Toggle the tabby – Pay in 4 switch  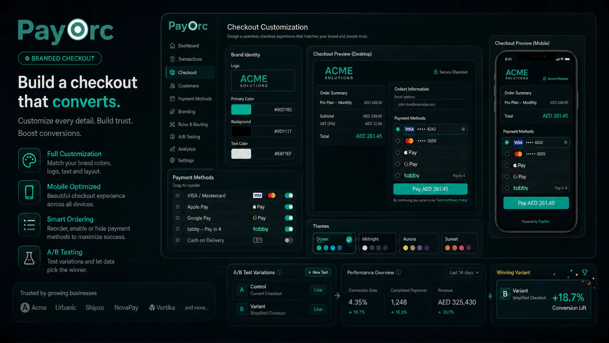coord(289,229)
